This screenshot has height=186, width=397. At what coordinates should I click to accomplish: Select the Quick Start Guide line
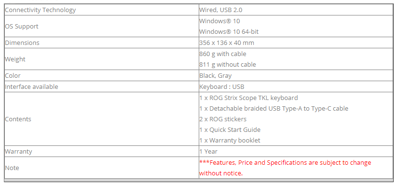click(x=230, y=130)
